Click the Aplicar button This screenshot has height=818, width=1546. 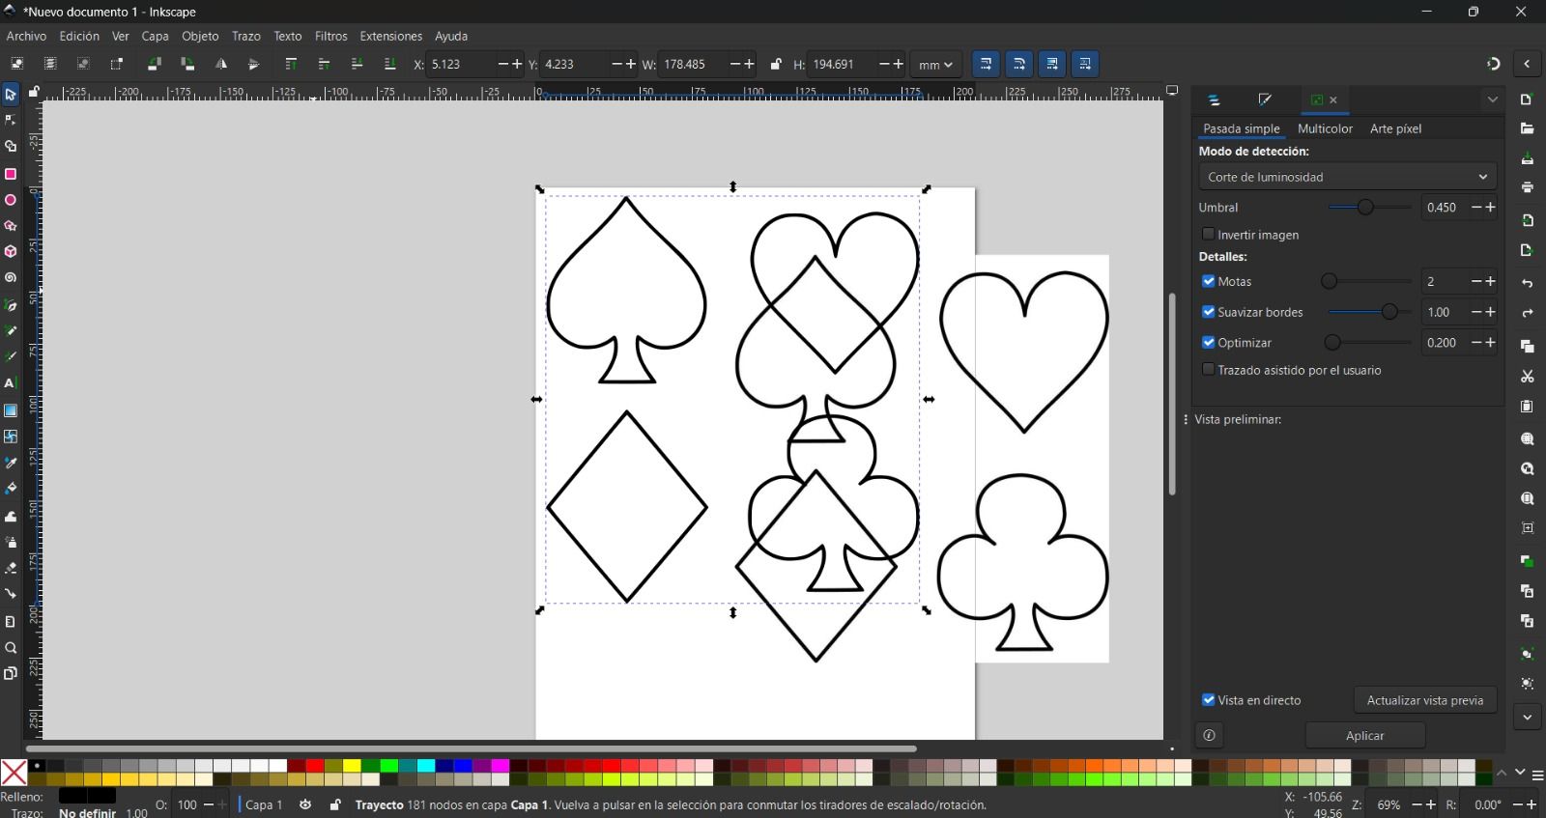pos(1364,735)
